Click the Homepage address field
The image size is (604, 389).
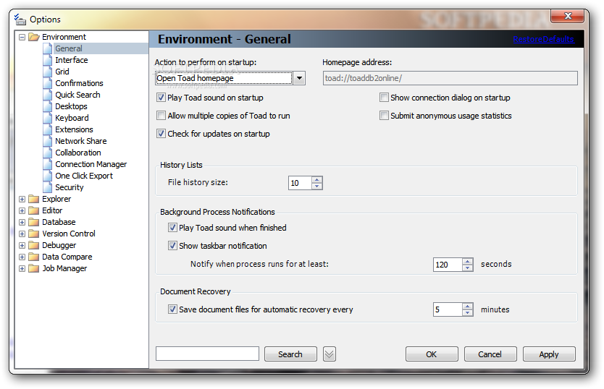[450, 78]
